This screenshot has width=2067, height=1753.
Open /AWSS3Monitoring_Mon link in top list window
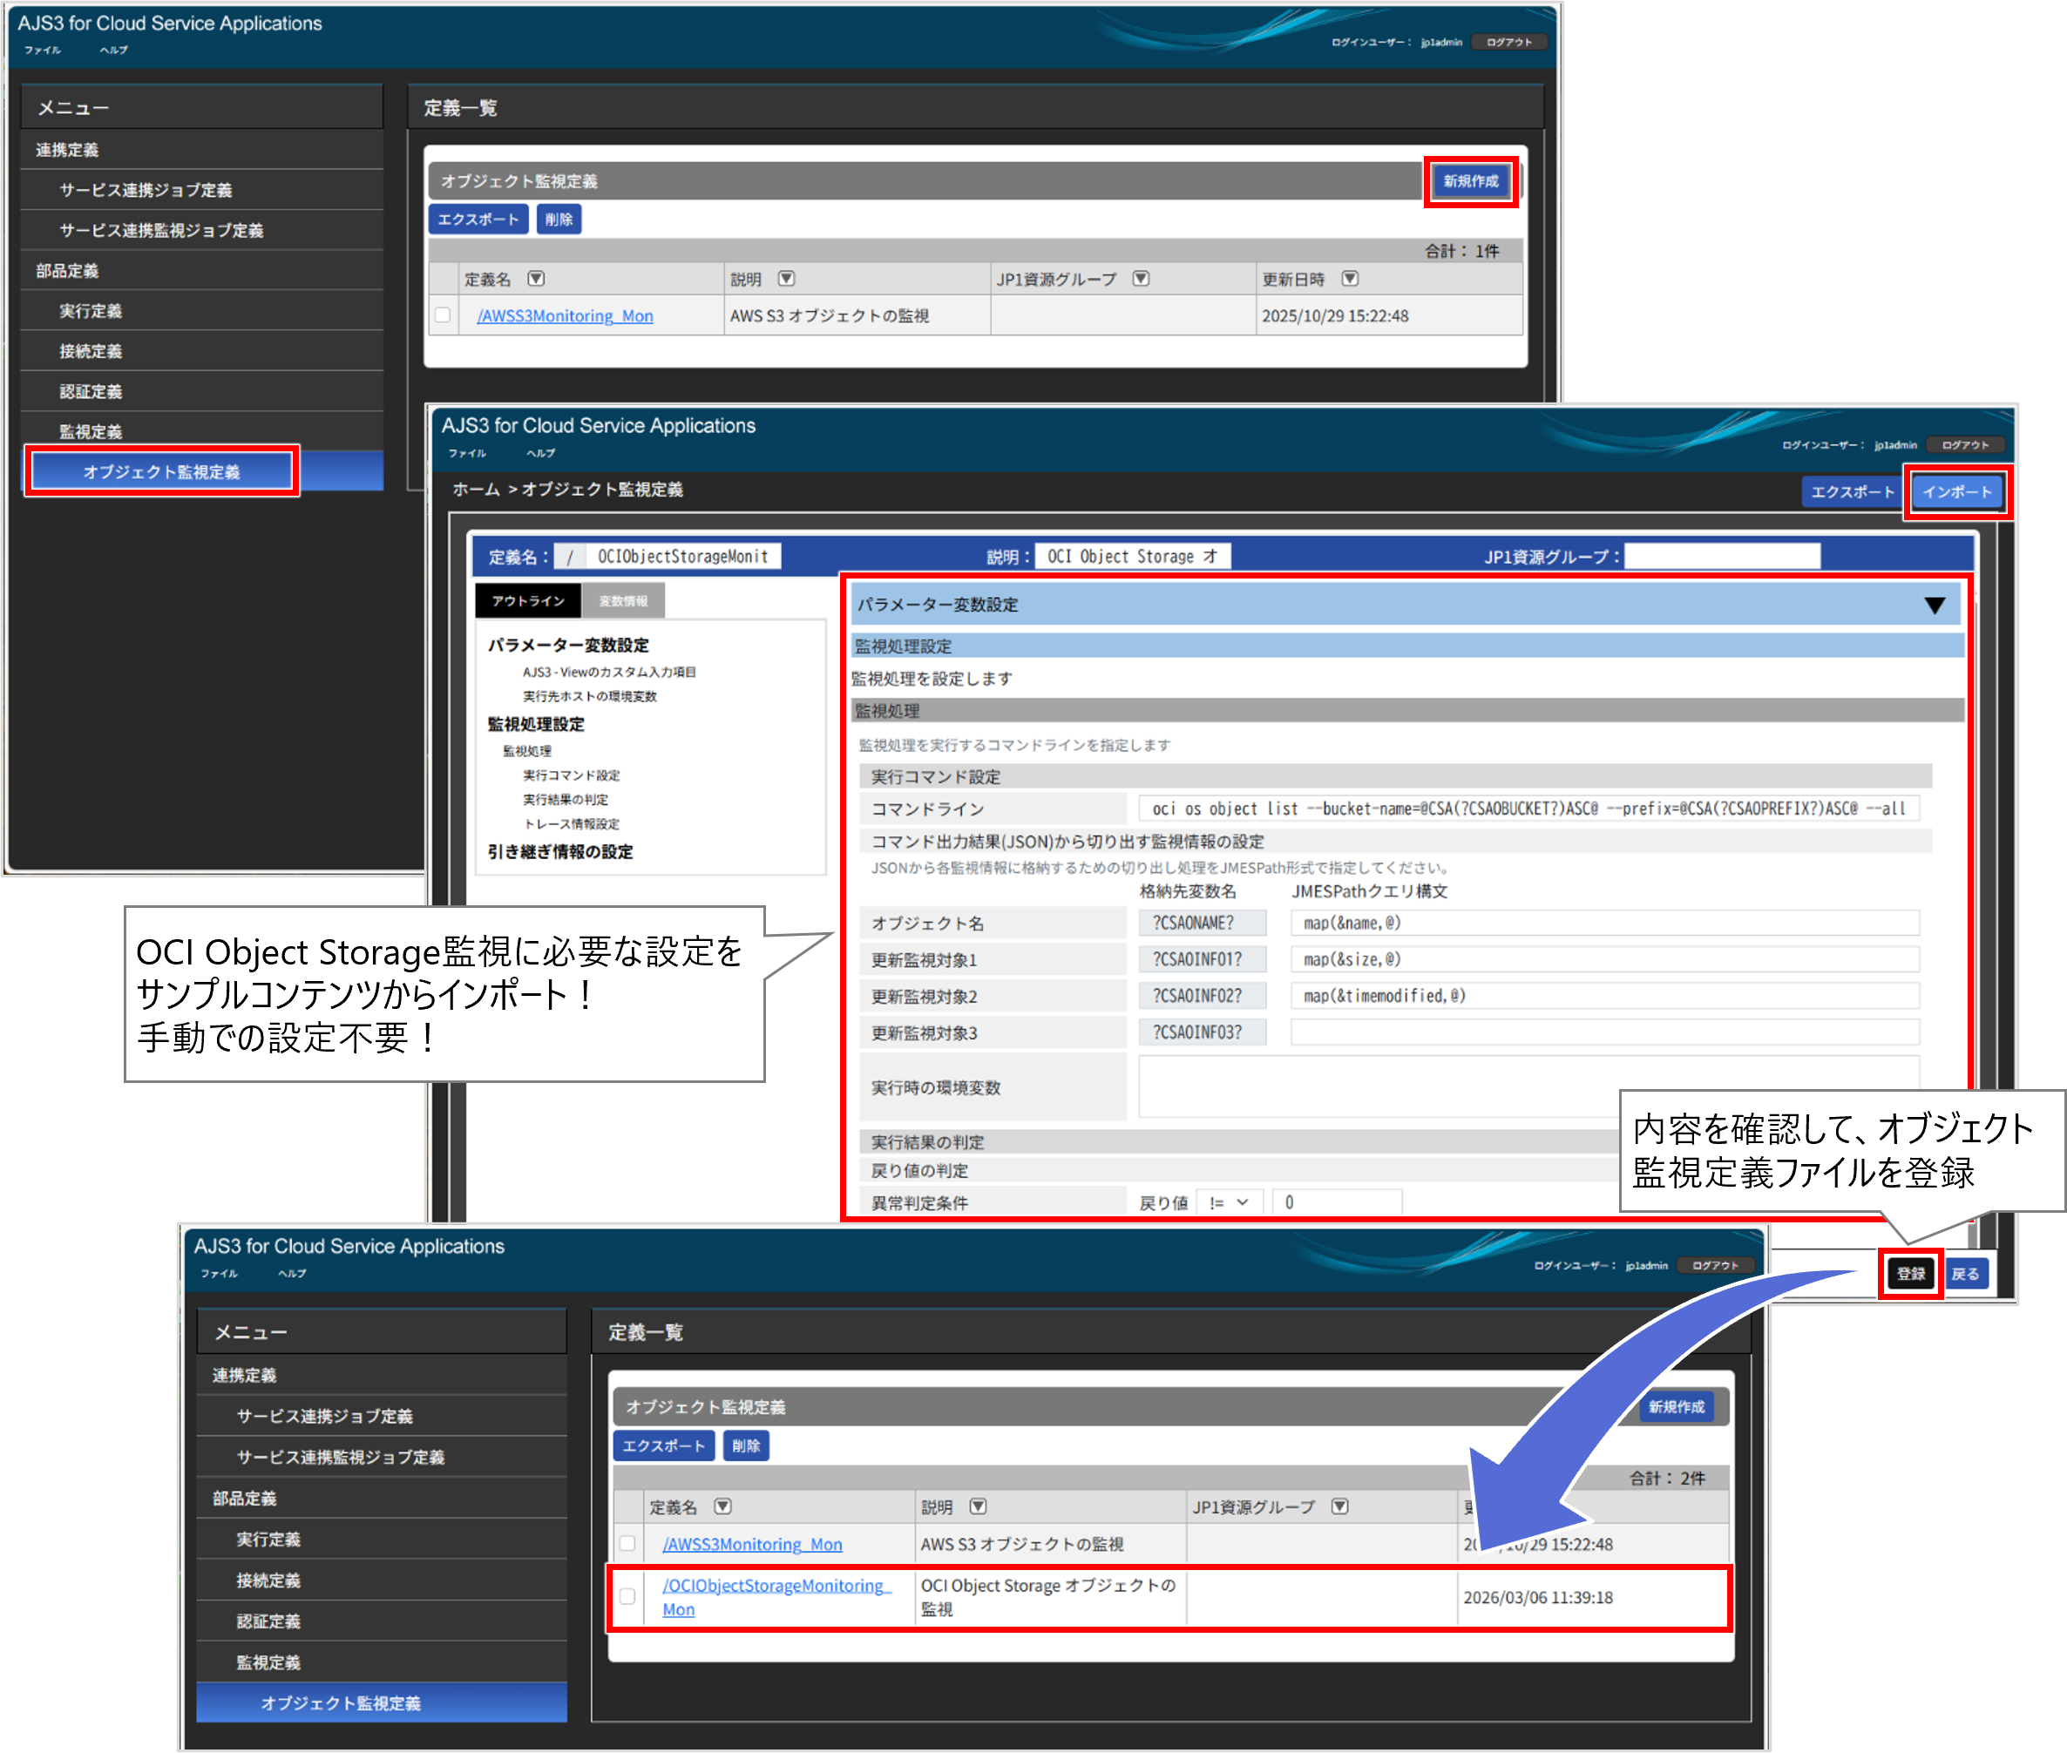tap(565, 316)
